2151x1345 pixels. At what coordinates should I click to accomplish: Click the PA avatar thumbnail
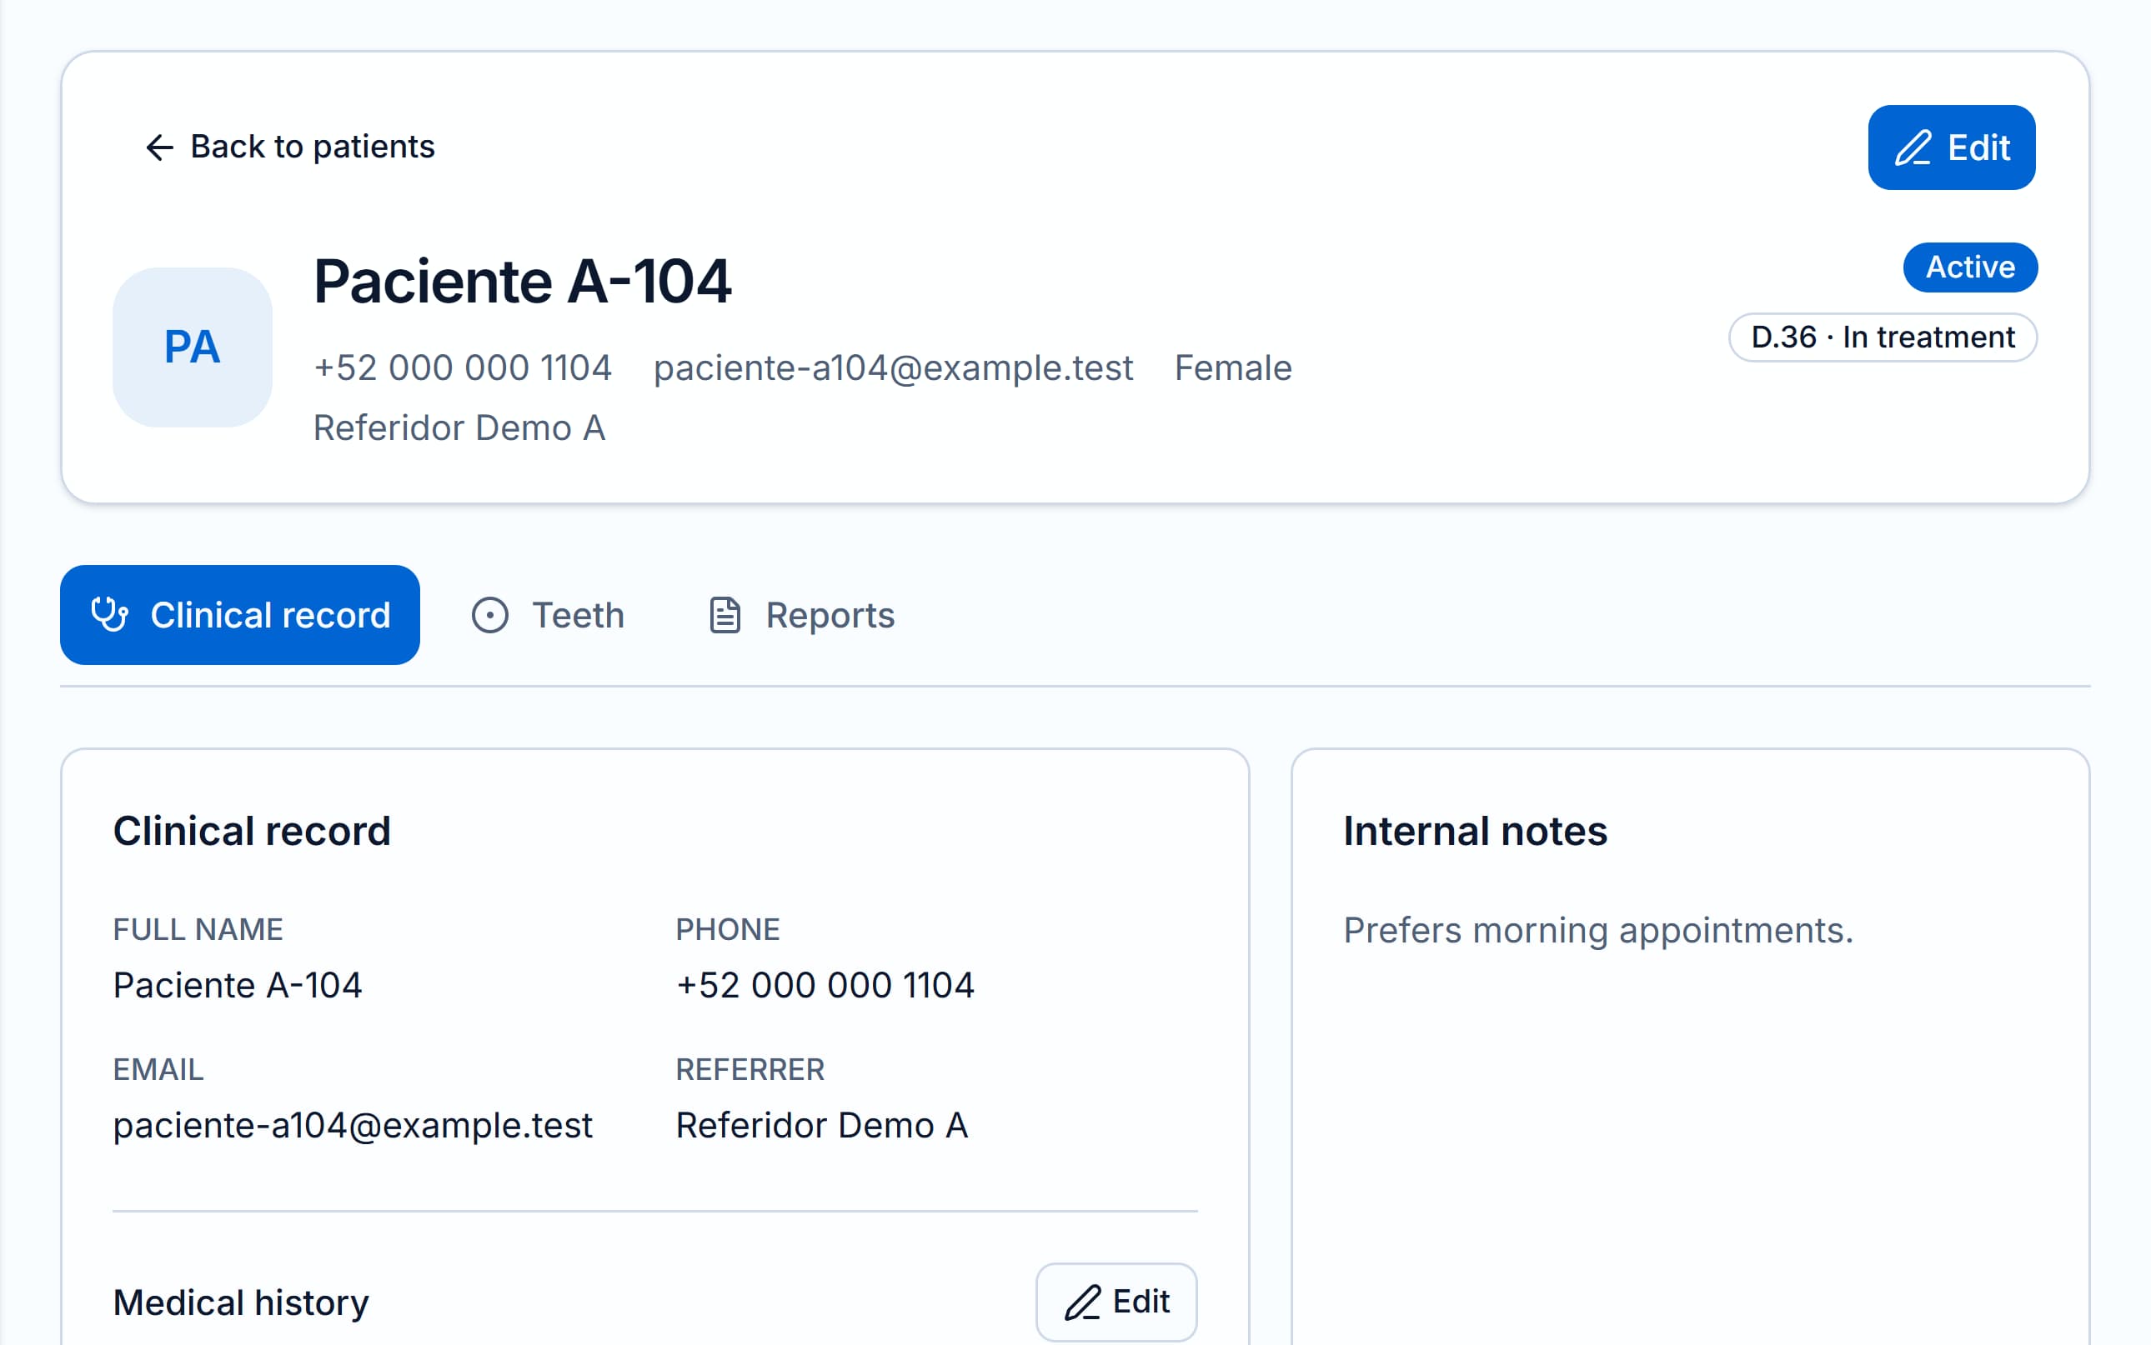coord(193,347)
